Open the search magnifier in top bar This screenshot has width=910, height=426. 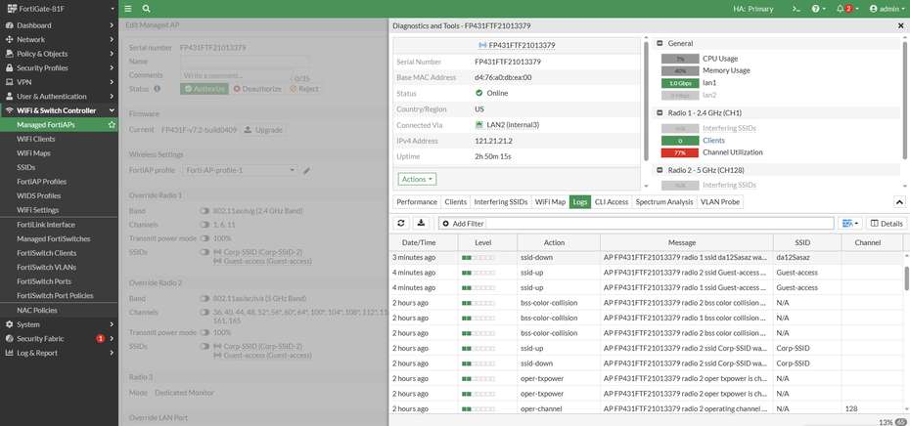(146, 9)
